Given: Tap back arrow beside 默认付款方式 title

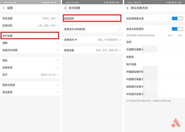Looking at the screenshot, I should [127, 8].
